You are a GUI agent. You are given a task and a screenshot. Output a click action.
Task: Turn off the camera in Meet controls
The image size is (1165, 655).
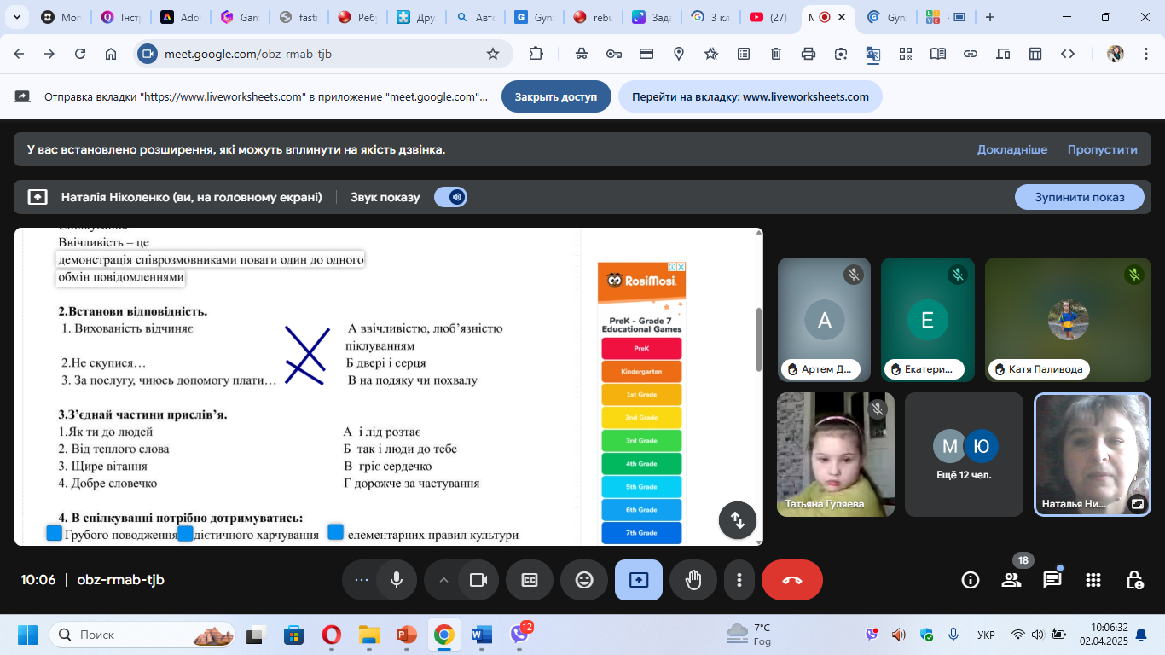click(x=478, y=580)
